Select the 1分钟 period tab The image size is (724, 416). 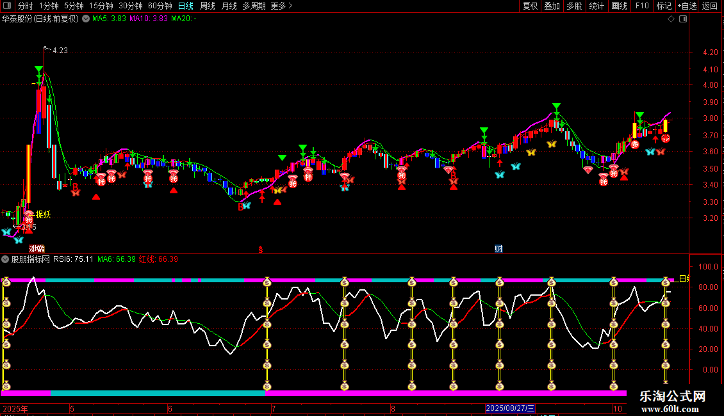49,6
